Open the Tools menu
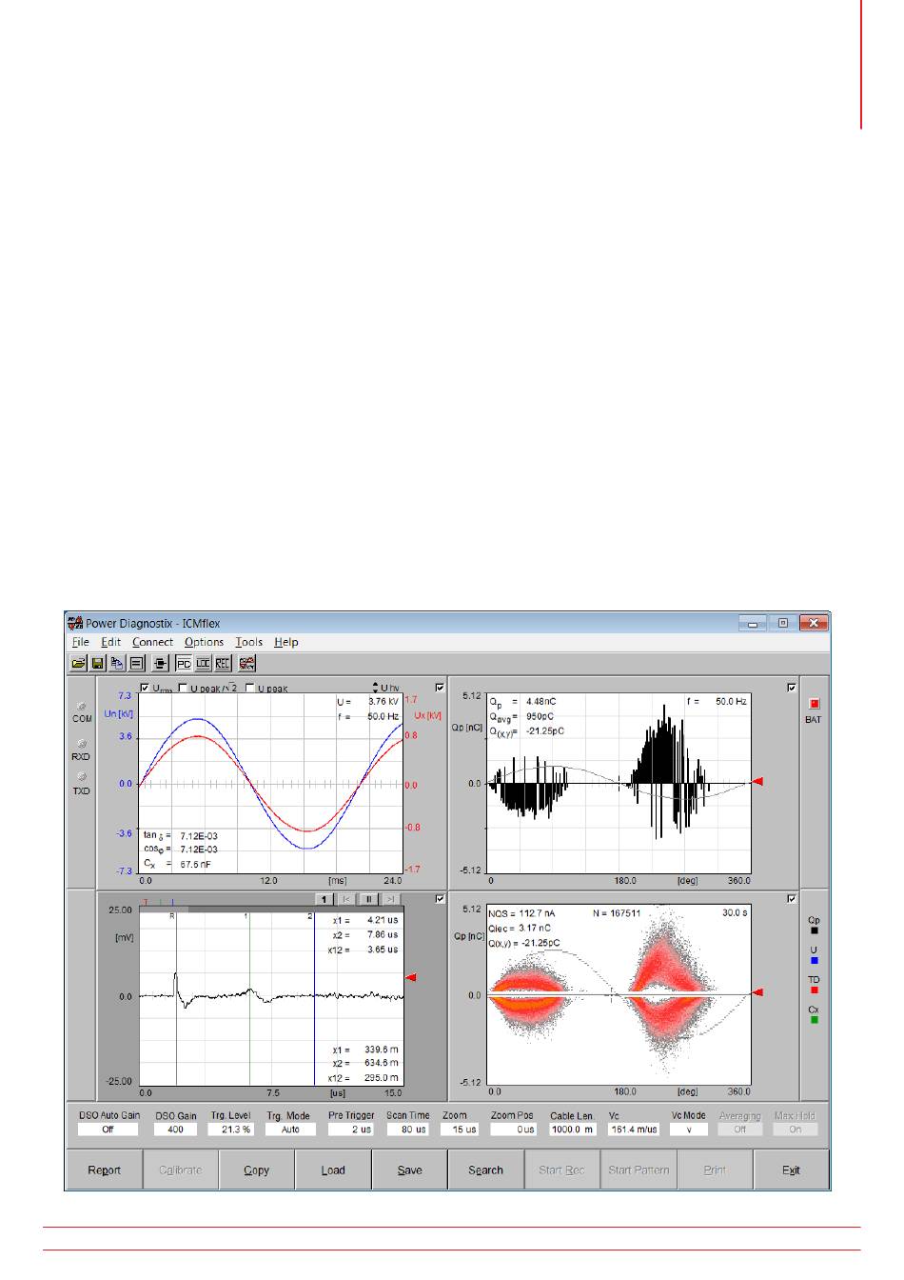 pyautogui.click(x=248, y=642)
